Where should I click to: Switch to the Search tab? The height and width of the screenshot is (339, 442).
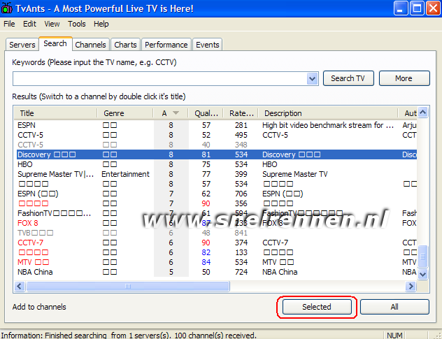pos(55,43)
